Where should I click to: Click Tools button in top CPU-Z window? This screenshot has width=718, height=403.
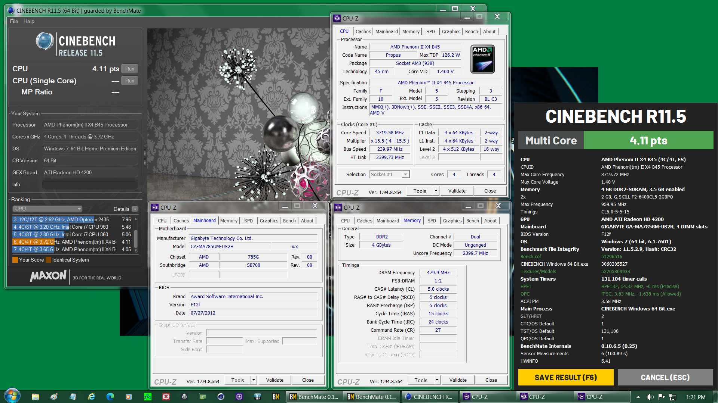(420, 191)
